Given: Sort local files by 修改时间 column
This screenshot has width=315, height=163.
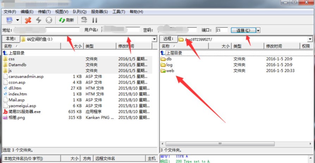Looking at the screenshot, I should click(134, 46).
